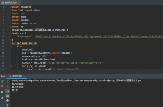This screenshot has height=107, width=163.
Task: Toggle pin tab in Run panel
Action: [x=2, y=98]
